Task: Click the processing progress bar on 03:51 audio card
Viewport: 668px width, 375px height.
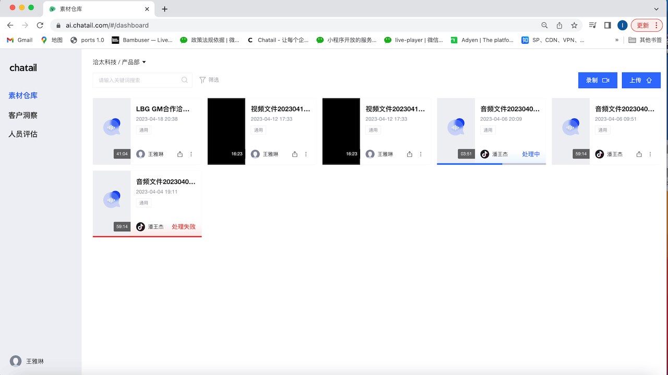Action: (x=491, y=164)
